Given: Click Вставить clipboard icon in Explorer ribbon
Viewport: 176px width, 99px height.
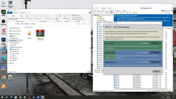Looking at the screenshot, I should [27, 16].
